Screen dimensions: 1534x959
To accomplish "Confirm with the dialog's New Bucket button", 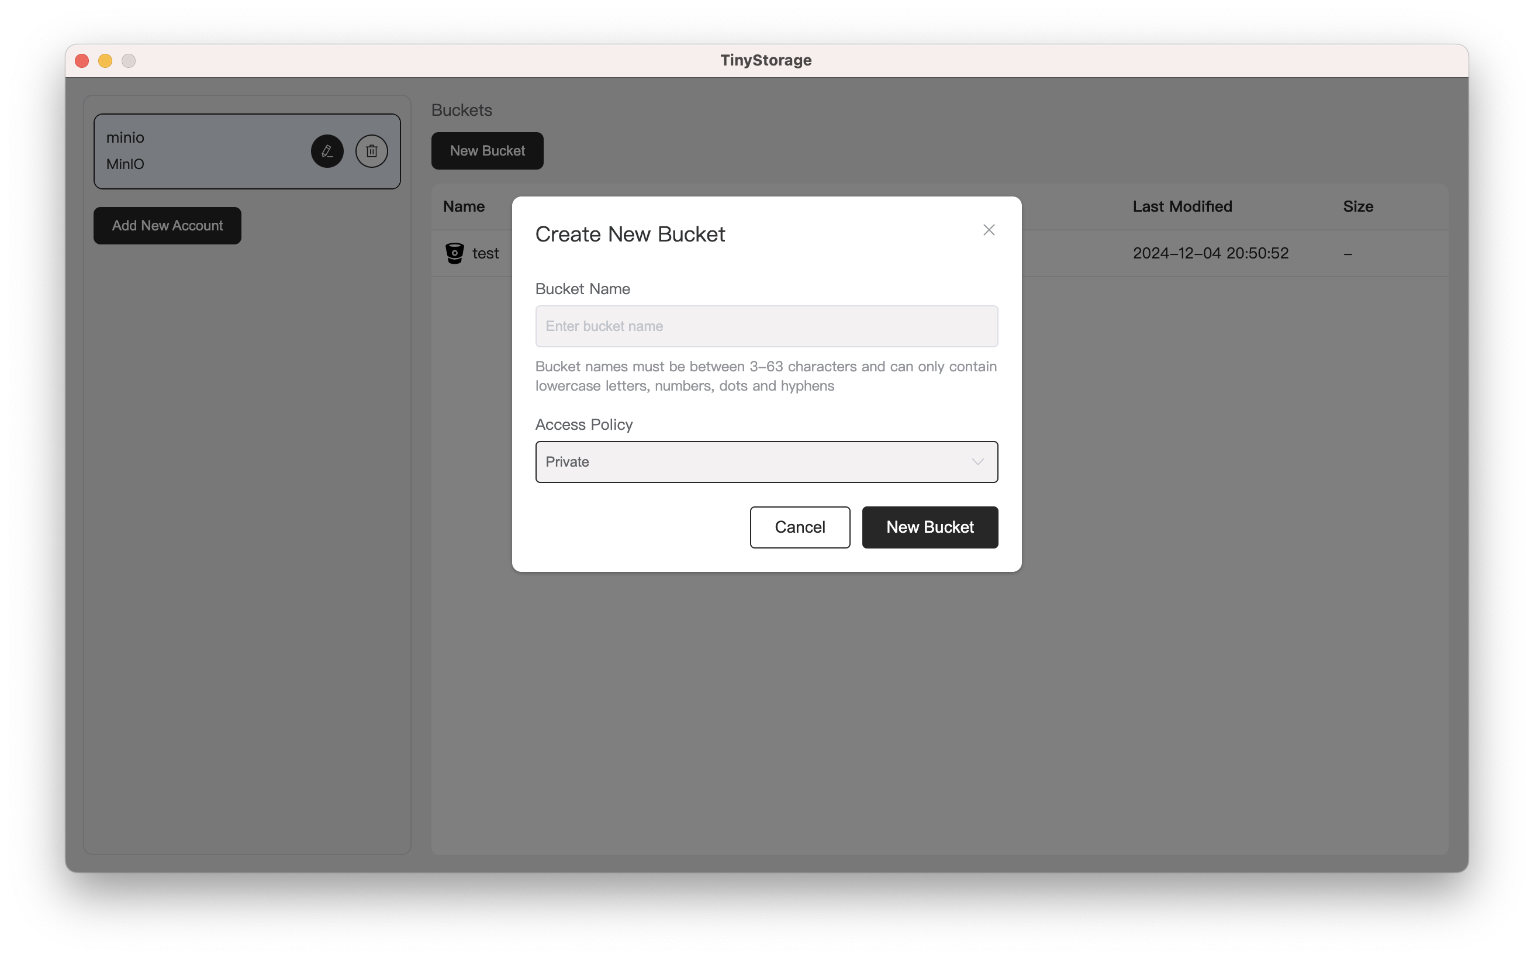I will click(x=930, y=527).
